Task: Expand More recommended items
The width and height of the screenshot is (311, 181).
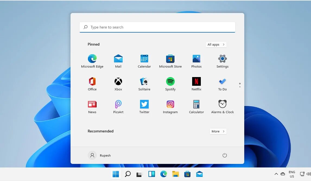Action: [x=218, y=131]
